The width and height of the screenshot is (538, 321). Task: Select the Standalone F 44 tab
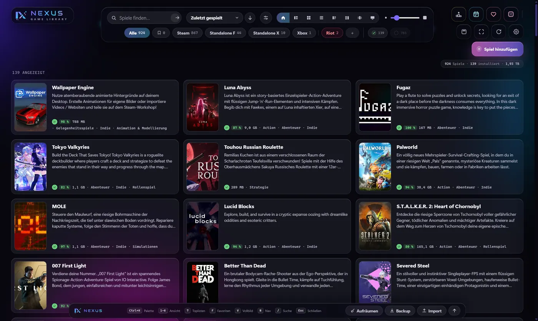pyautogui.click(x=226, y=33)
